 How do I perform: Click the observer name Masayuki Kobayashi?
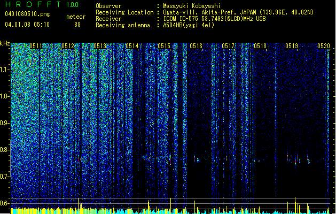[x=192, y=6]
